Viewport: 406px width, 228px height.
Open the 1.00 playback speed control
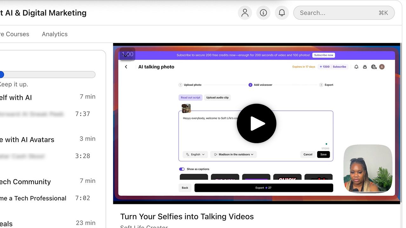coord(127,54)
